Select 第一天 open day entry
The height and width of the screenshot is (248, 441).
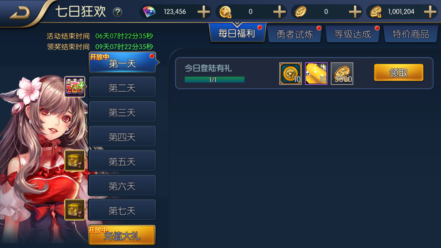(123, 62)
